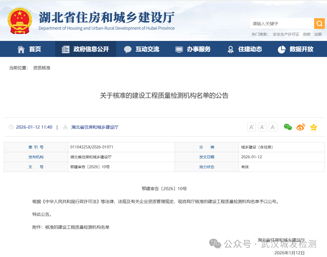The image size is (327, 257).
Task: Open 资质核准 breadcrumb link
Action: [x=42, y=68]
